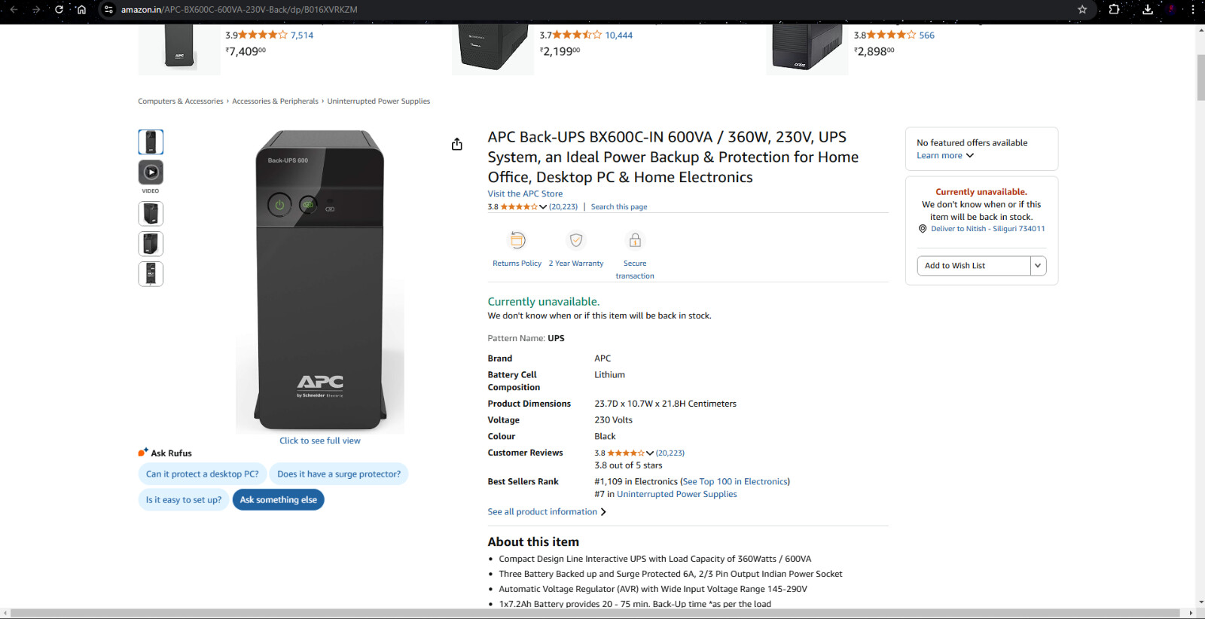Expand See all product information
Viewport: 1205px width, 619px height.
coord(547,512)
